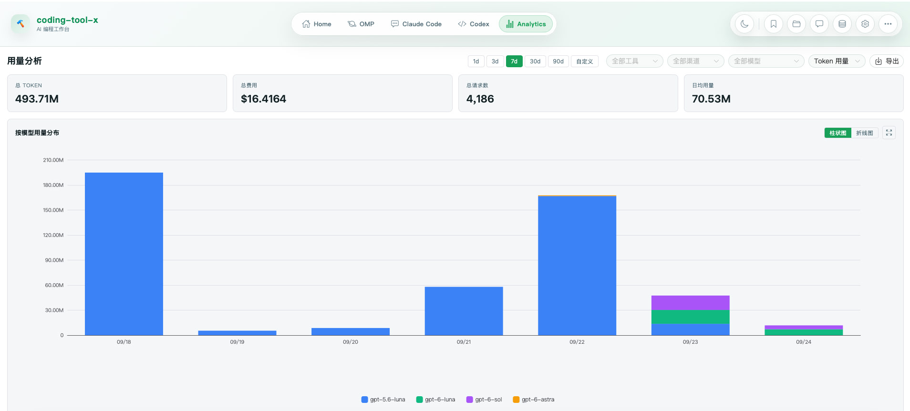Open the chat bubble icon
The width and height of the screenshot is (910, 411).
tap(819, 24)
